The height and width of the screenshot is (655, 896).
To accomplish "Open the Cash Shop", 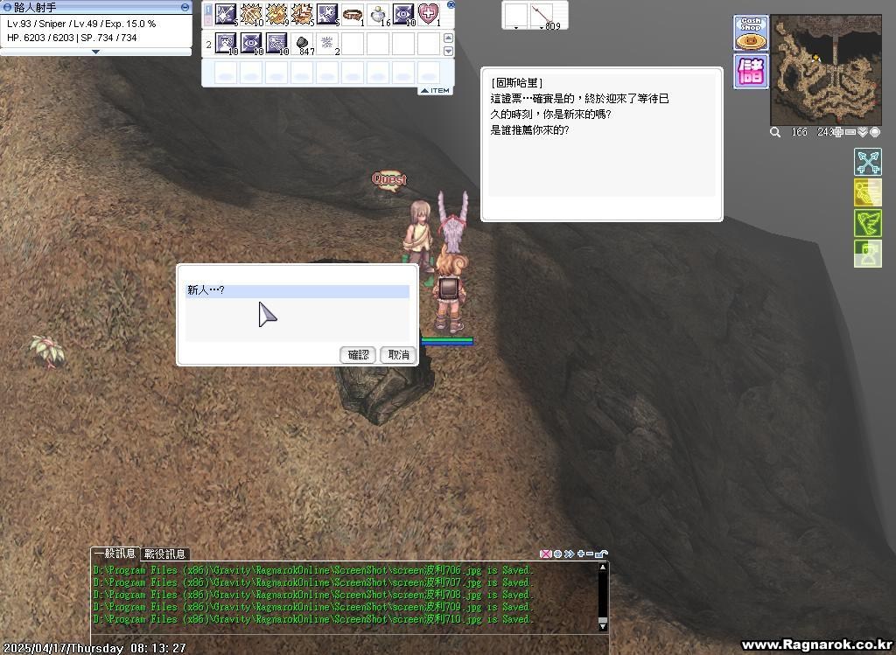I will pyautogui.click(x=751, y=33).
